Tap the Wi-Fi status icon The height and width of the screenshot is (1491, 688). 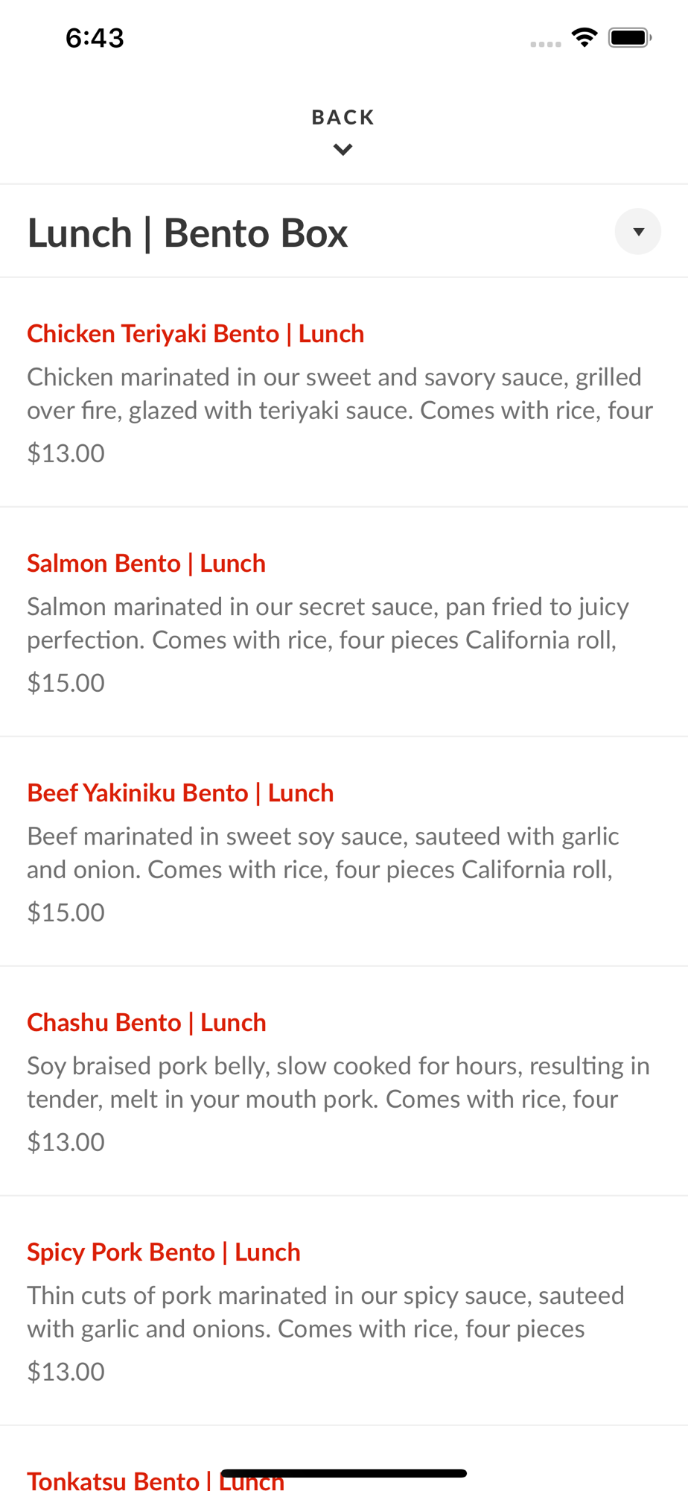(585, 37)
